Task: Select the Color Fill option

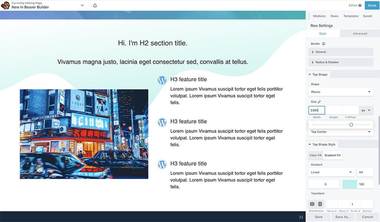Action: coord(315,155)
